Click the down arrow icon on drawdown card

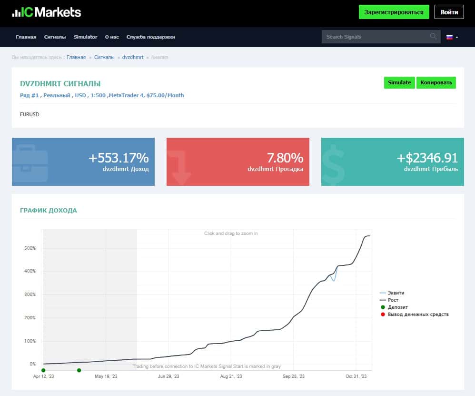click(179, 167)
